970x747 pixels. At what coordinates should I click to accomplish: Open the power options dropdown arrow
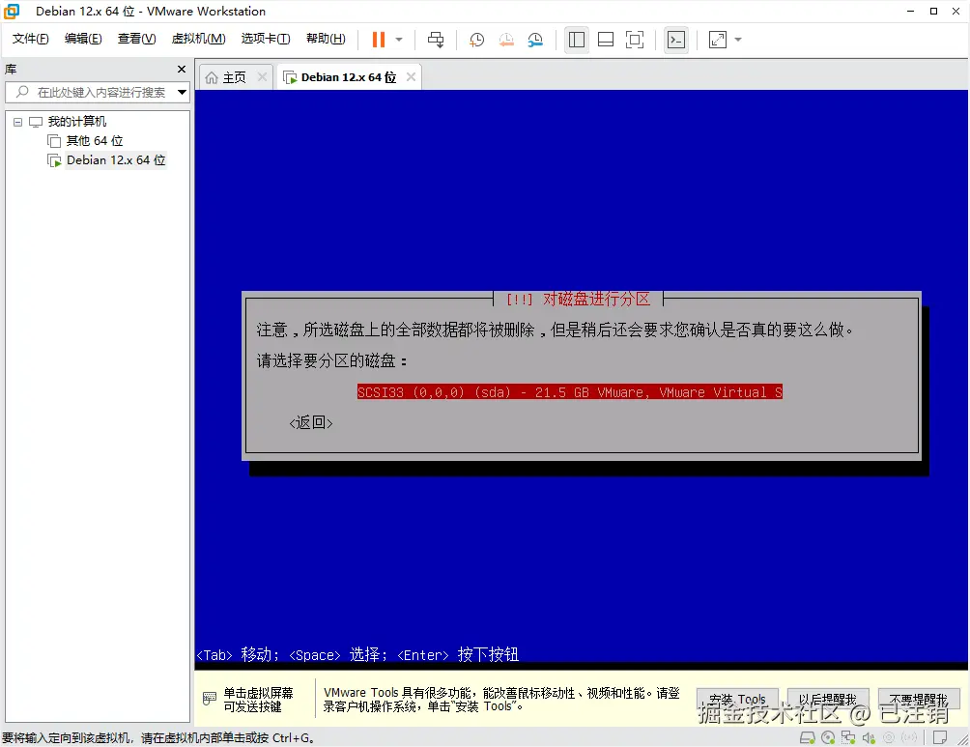point(397,40)
